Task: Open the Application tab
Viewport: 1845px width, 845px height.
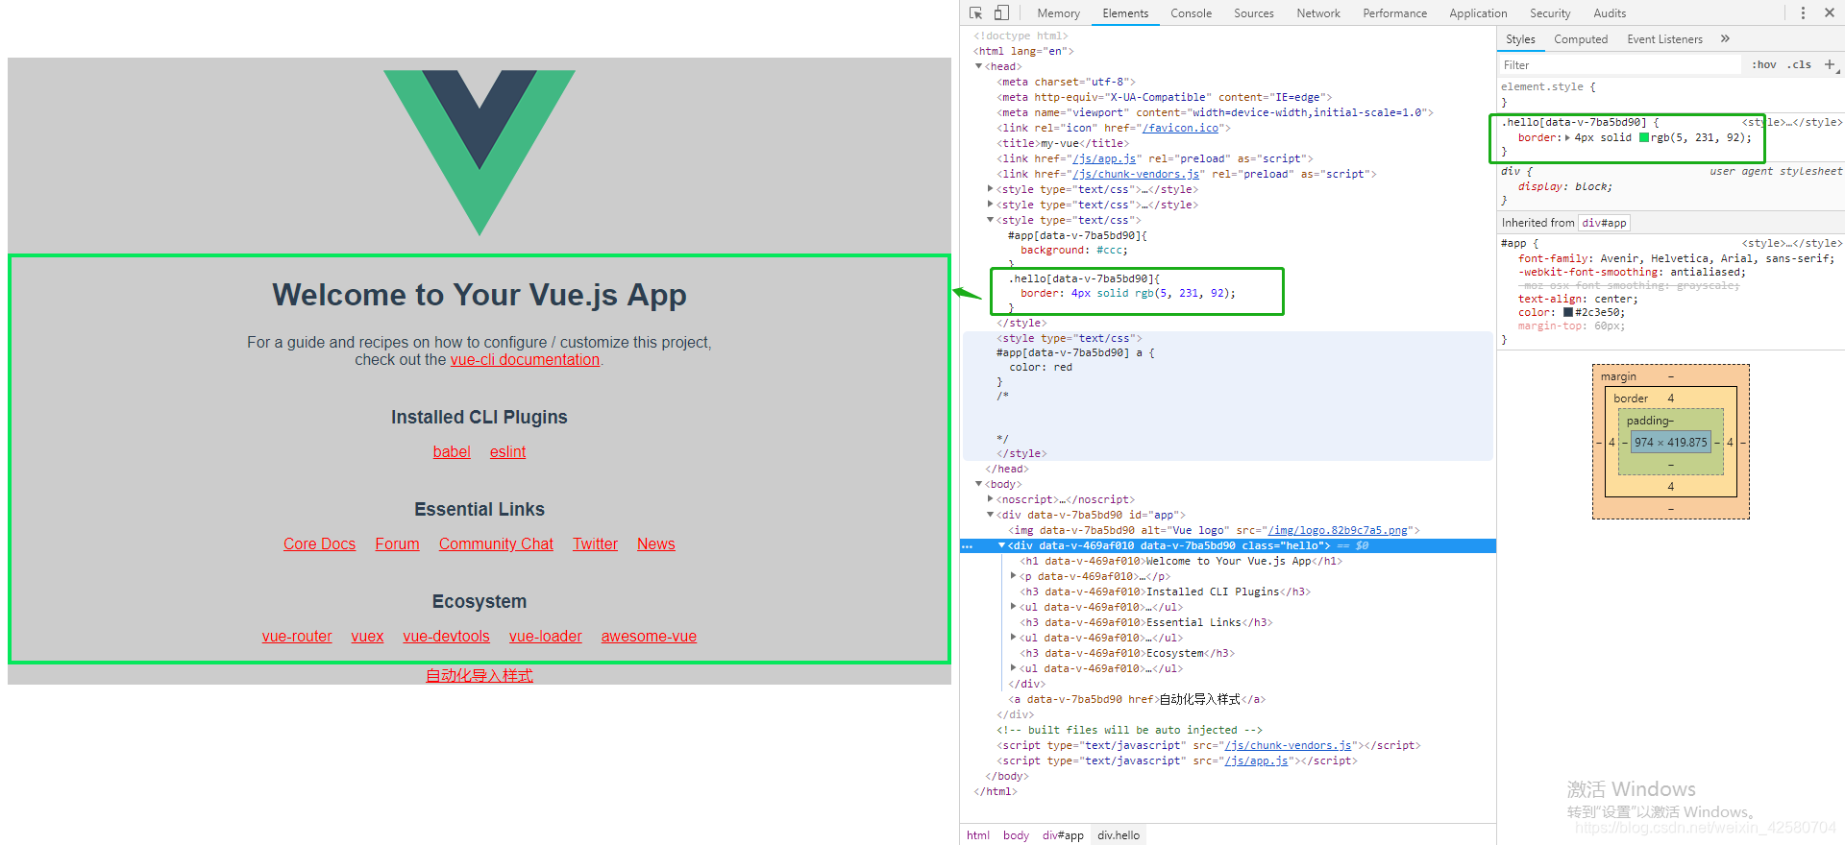Action: [x=1478, y=13]
